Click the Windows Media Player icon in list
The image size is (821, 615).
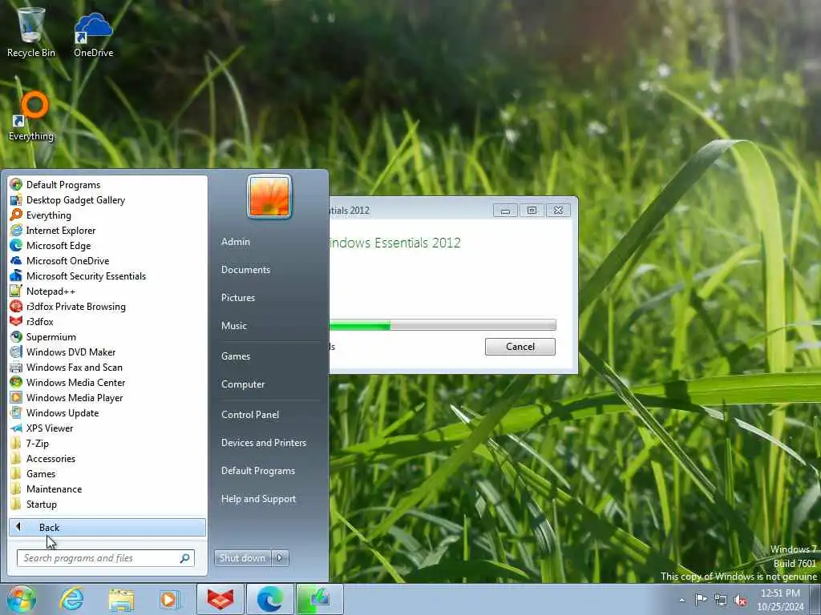coord(16,397)
